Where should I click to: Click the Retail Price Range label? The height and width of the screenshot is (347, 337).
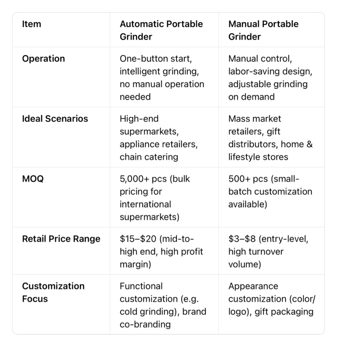tap(61, 239)
